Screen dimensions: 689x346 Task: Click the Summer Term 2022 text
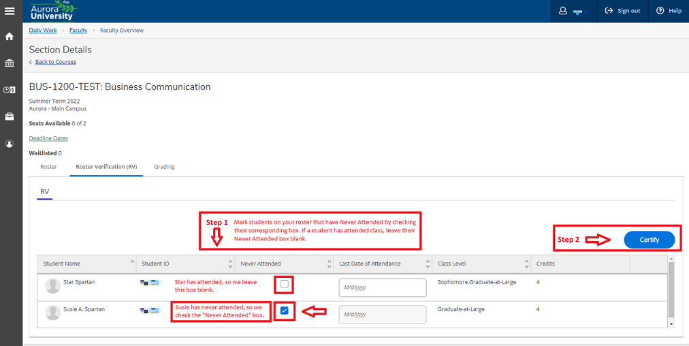pyautogui.click(x=54, y=101)
